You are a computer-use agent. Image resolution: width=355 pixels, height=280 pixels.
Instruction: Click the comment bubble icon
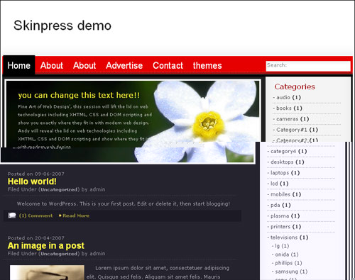pyautogui.click(x=12, y=215)
